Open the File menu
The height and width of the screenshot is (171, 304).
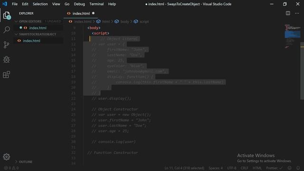(x=15, y=4)
